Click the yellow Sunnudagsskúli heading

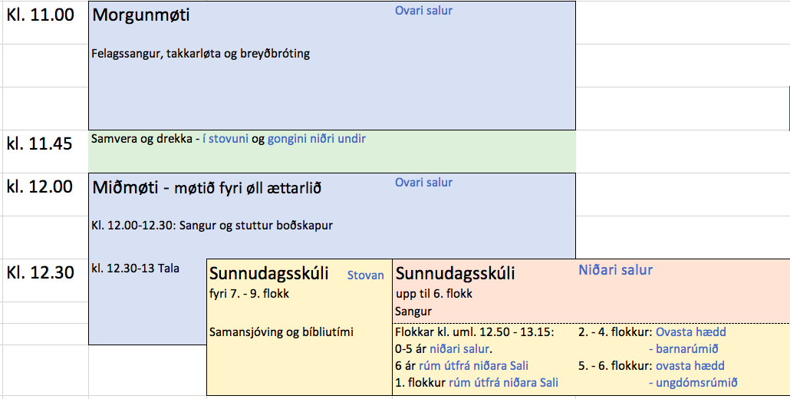[x=269, y=274]
